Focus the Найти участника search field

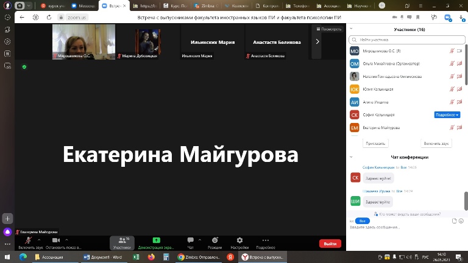coord(405,40)
